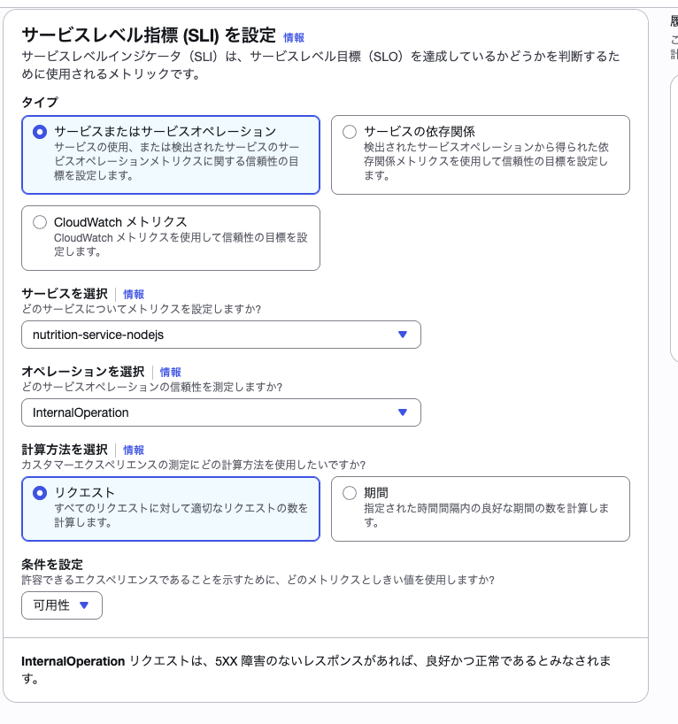Expand 可用性 condition dropdown
Screen dimensions: 678x724
tap(62, 605)
